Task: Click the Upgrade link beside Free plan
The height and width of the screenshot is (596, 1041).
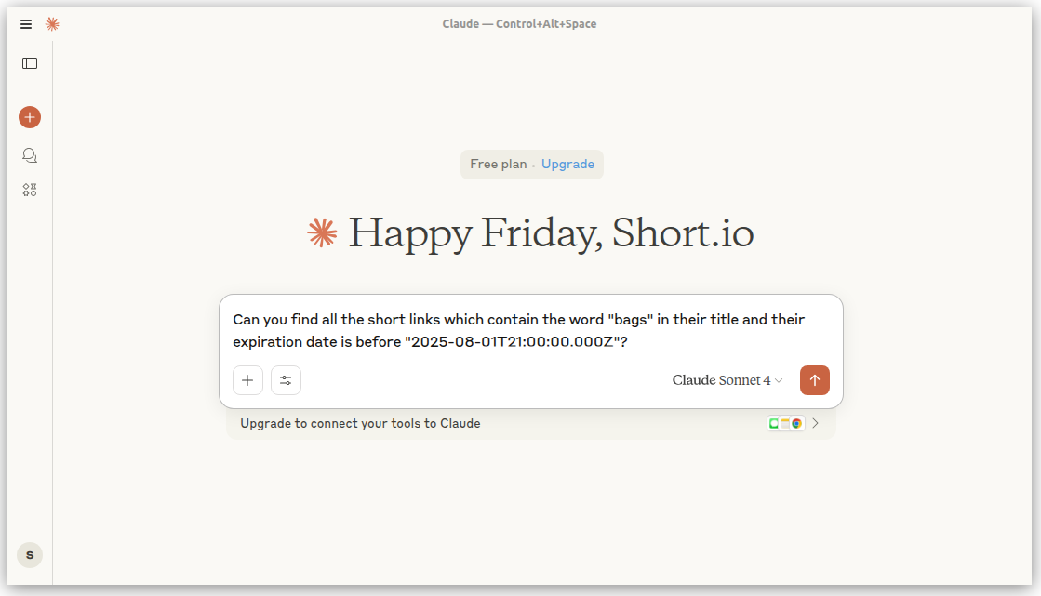Action: pyautogui.click(x=567, y=165)
